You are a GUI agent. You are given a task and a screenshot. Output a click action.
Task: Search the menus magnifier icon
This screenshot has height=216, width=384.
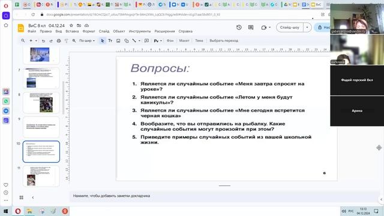tap(23, 41)
